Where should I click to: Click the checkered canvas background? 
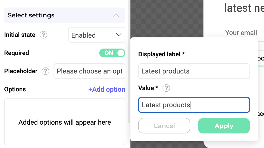[x=166, y=18]
